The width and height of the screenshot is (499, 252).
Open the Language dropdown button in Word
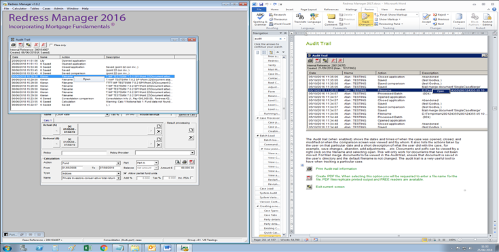point(314,19)
